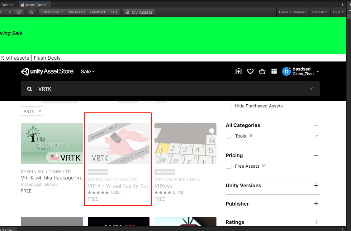The height and width of the screenshot is (231, 351).
Task: Open FAQ from the toolbar
Action: point(114,12)
